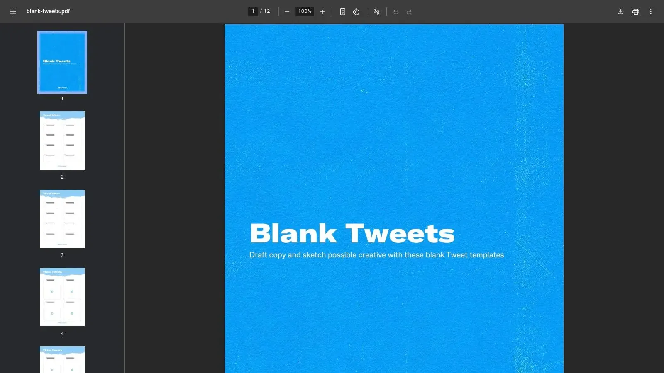Click the Blank Tweets heading on the page
The image size is (664, 373).
[352, 233]
